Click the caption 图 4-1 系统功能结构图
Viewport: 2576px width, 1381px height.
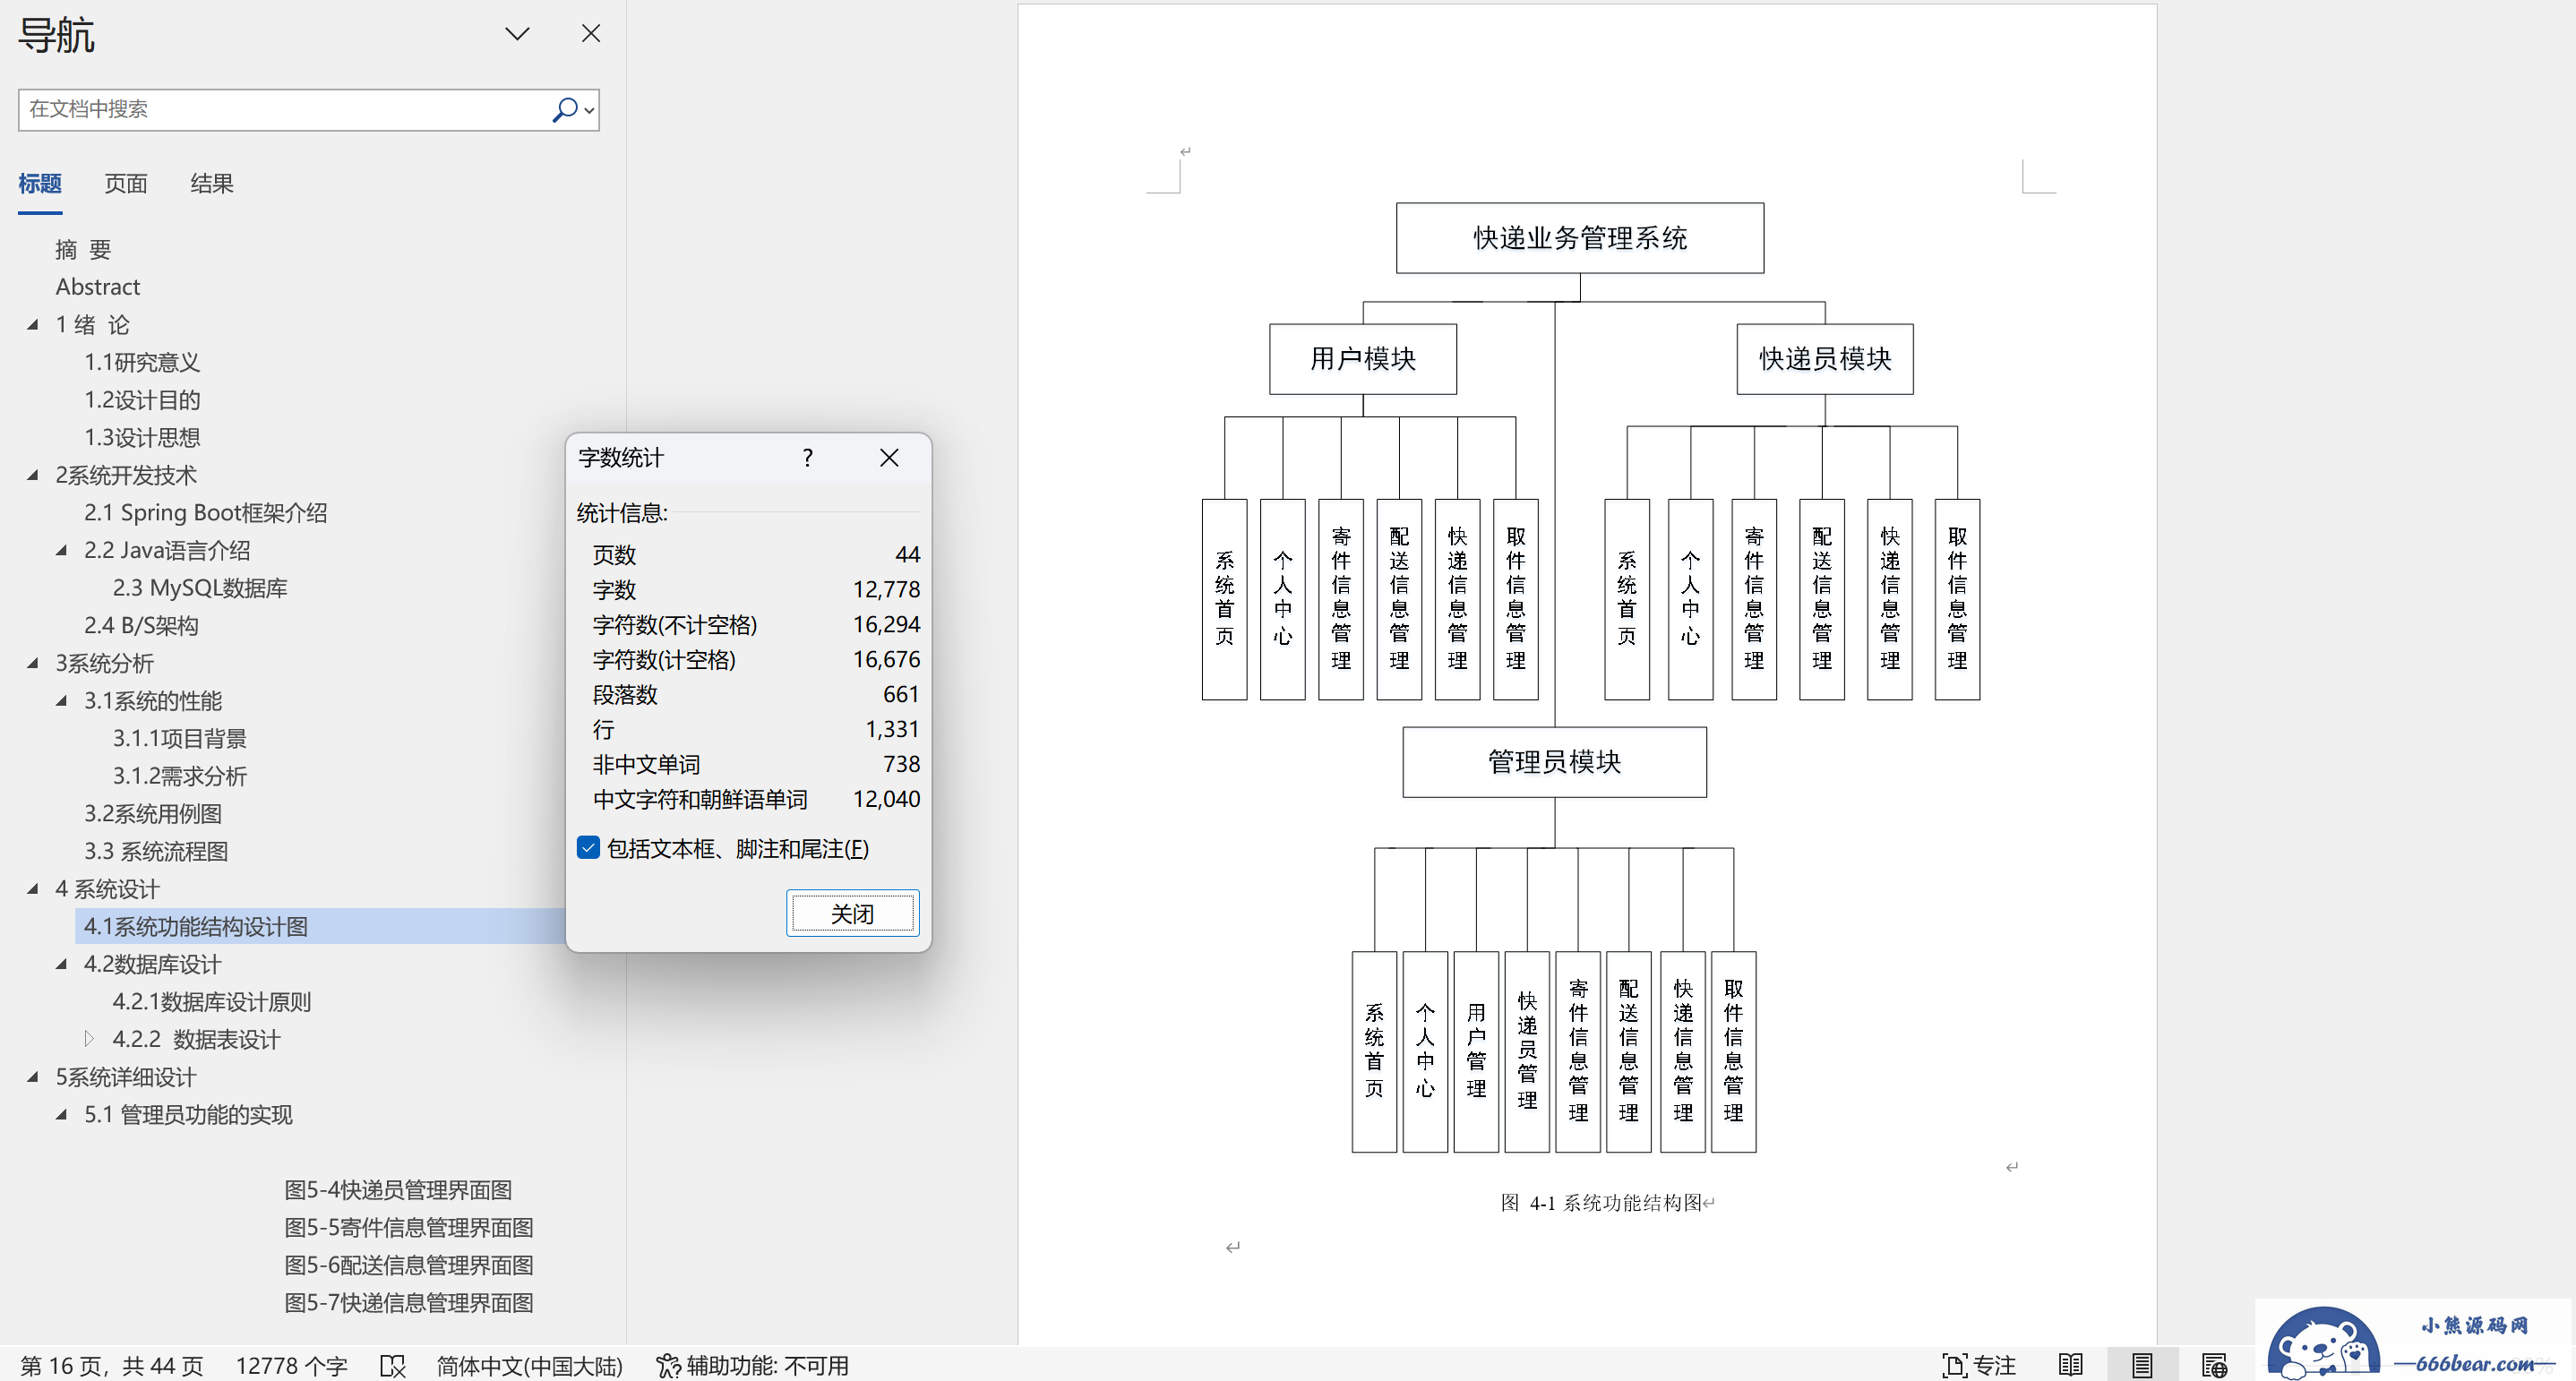[1601, 1203]
